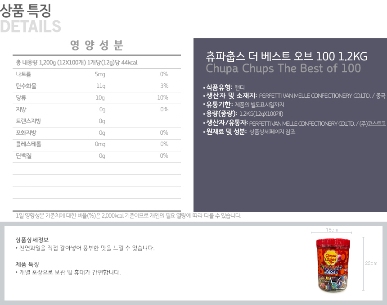Select the 식품유형 label in product info
387x305 pixels.
tap(219, 87)
